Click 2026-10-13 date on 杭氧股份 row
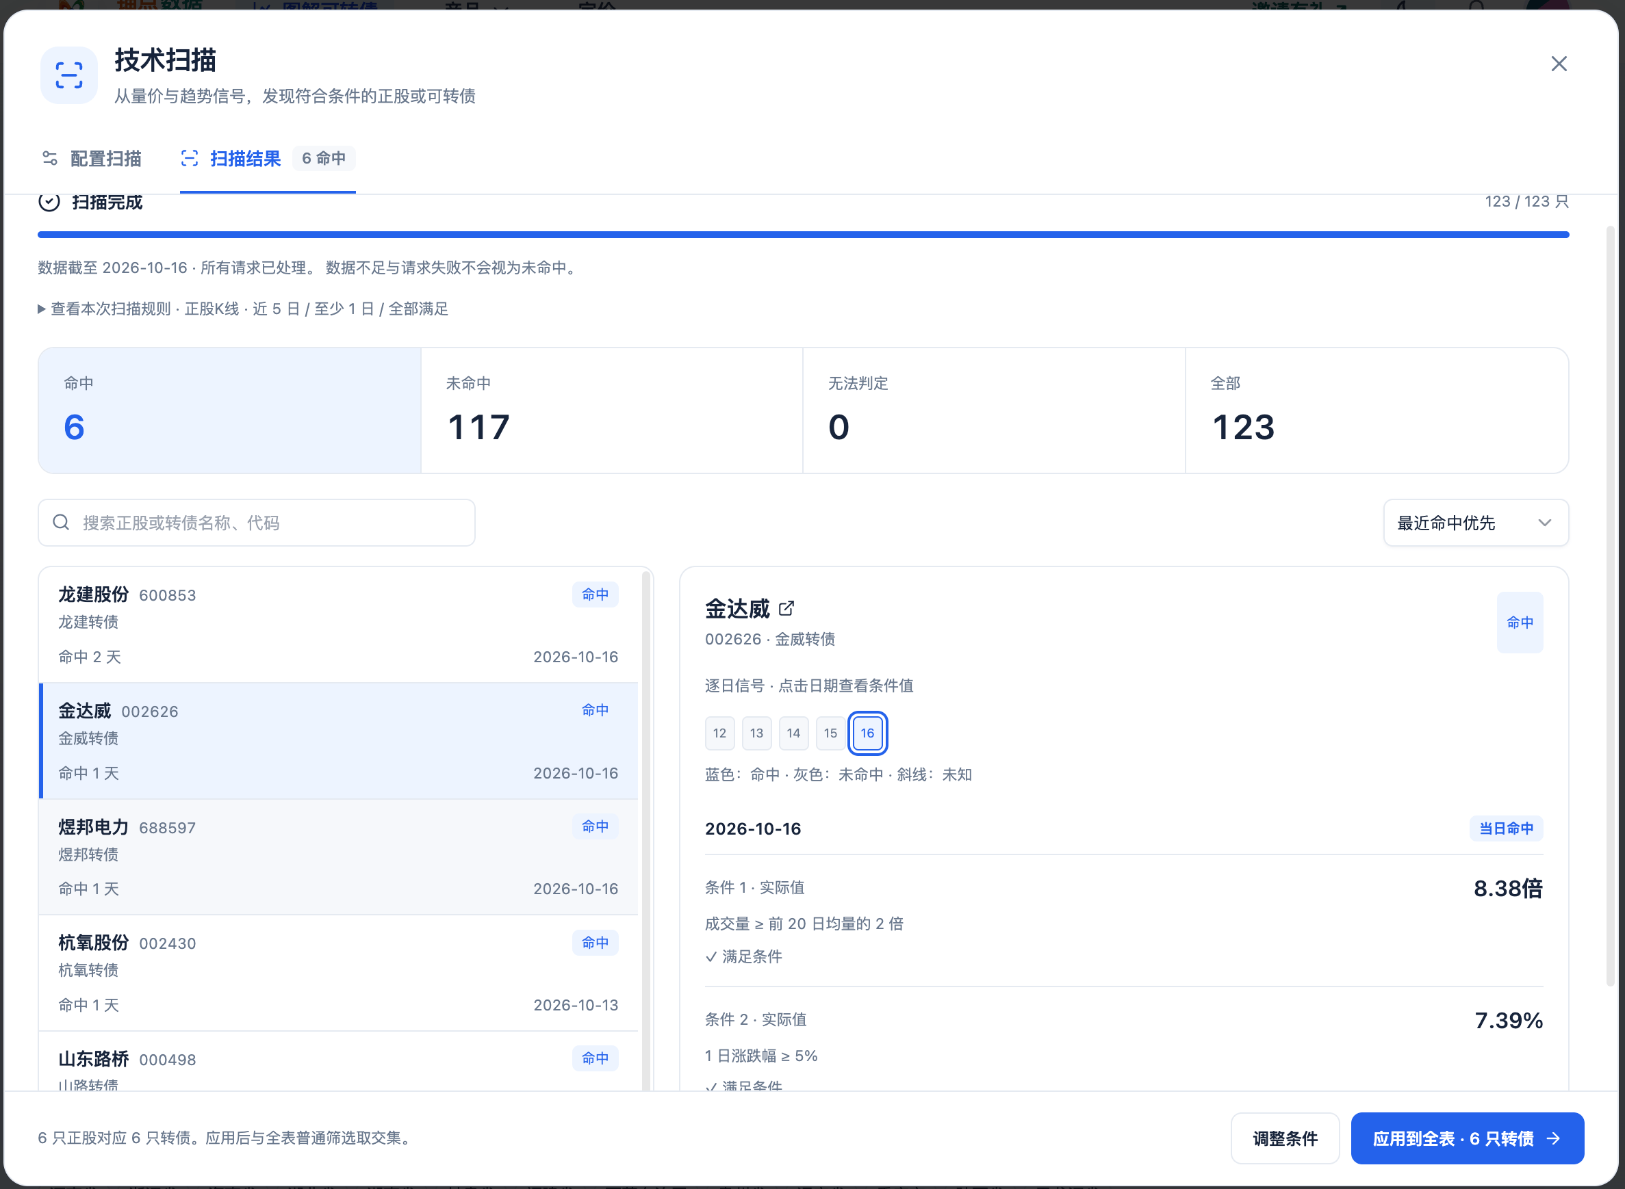 point(575,1005)
